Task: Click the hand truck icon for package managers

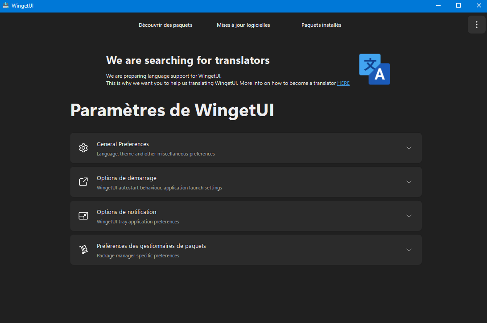Action: click(83, 250)
